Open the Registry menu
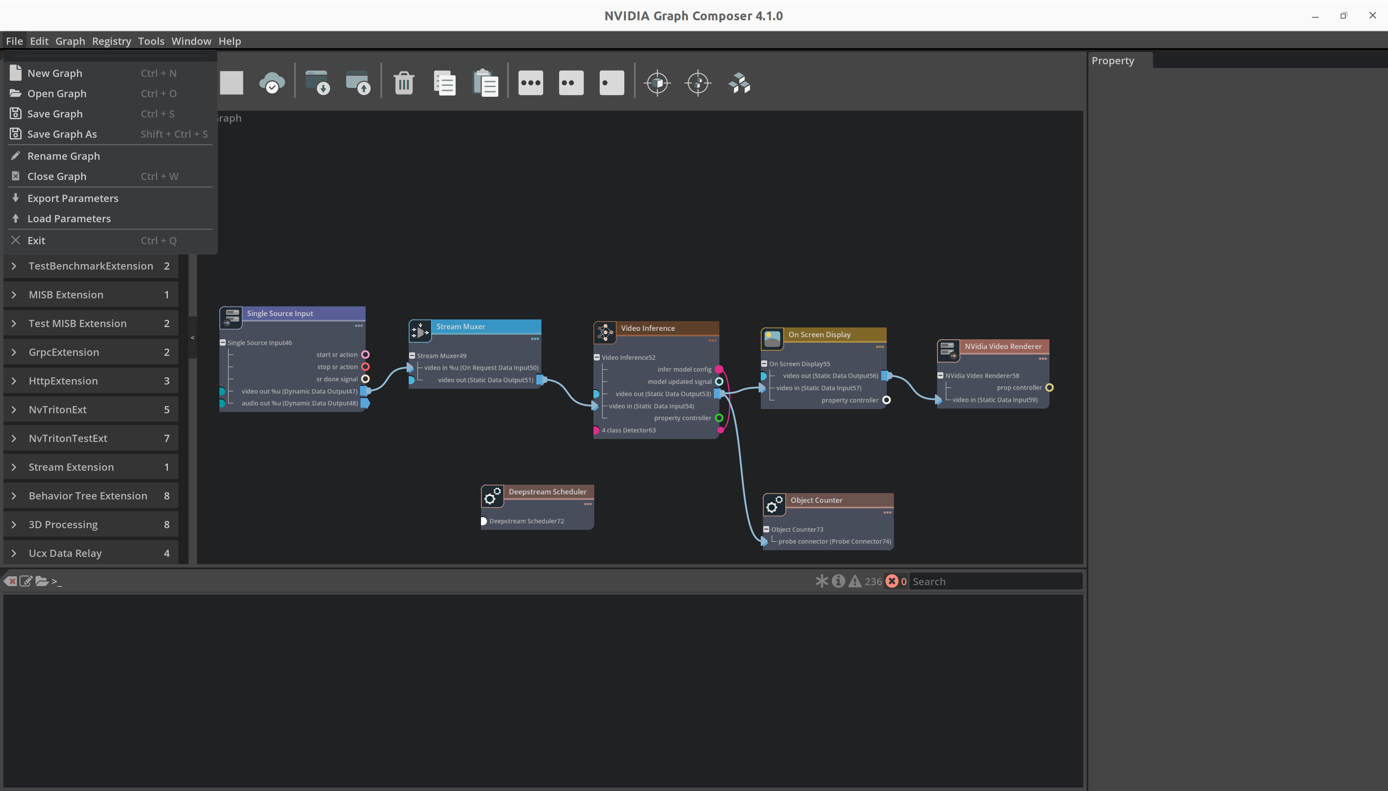The width and height of the screenshot is (1388, 791). 111,41
